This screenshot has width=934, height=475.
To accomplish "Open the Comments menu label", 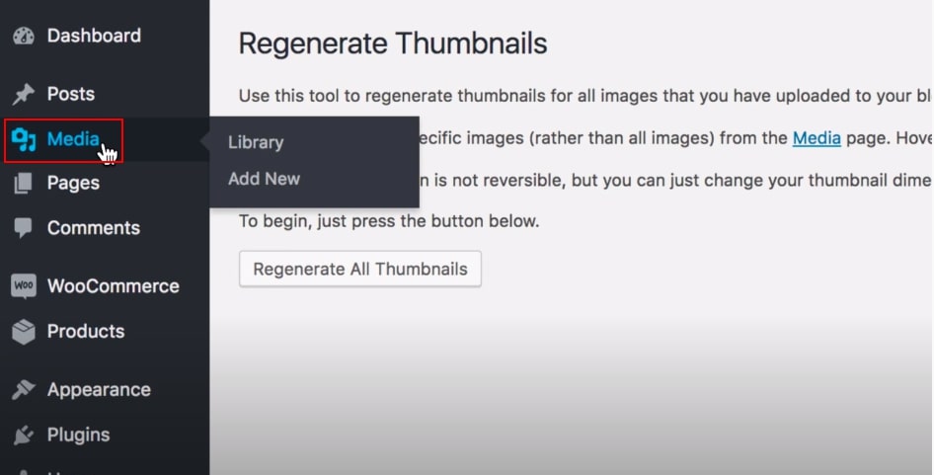I will (94, 228).
